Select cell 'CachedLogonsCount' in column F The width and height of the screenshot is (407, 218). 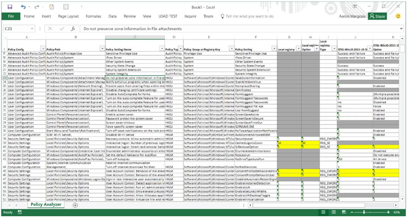[256, 143]
